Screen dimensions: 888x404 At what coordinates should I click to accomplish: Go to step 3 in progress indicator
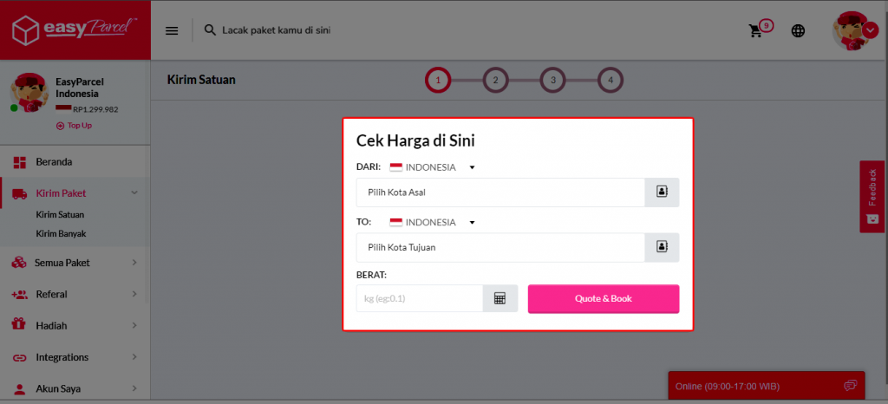coord(552,81)
